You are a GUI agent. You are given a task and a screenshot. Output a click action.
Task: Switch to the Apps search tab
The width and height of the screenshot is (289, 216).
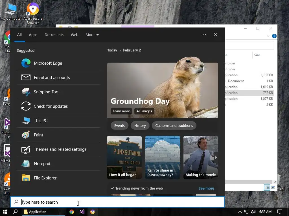33,35
